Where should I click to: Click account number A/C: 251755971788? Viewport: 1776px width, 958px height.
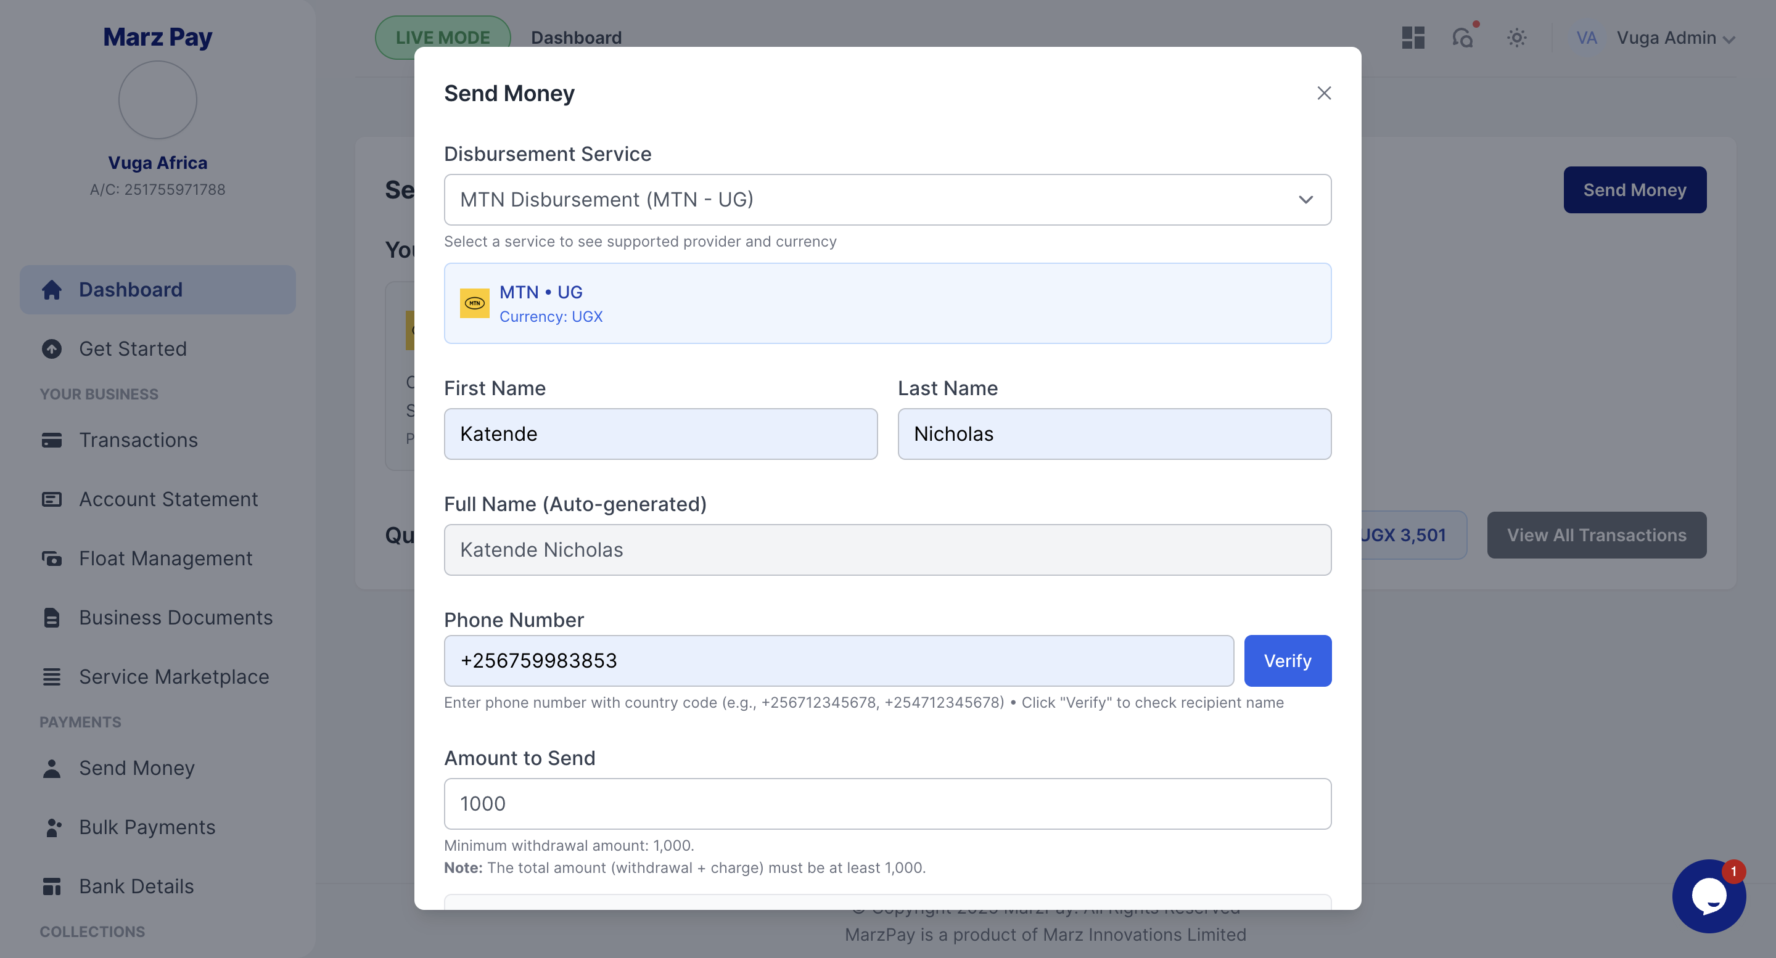157,189
